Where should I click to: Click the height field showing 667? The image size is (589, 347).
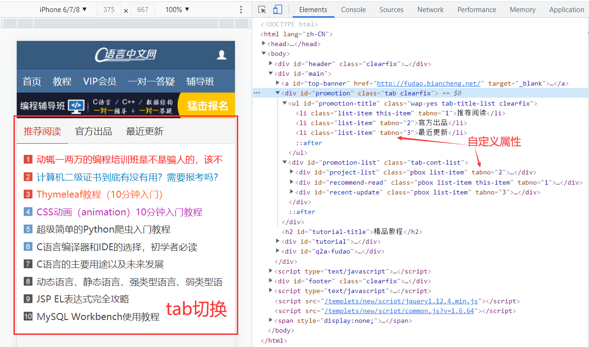click(143, 10)
